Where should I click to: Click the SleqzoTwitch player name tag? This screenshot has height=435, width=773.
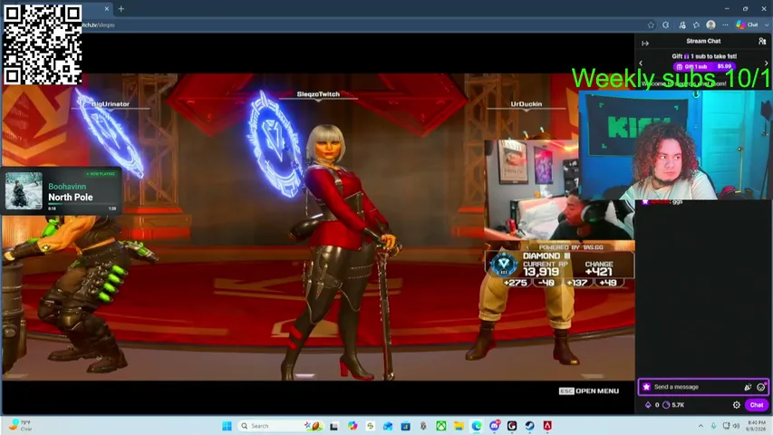tap(318, 94)
